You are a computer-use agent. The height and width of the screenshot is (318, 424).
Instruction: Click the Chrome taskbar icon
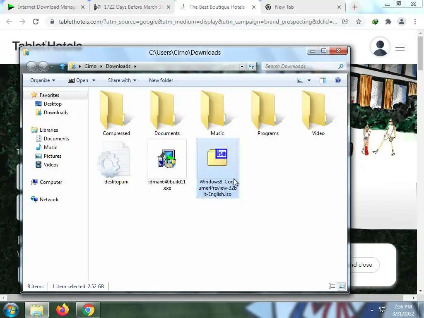[88, 310]
